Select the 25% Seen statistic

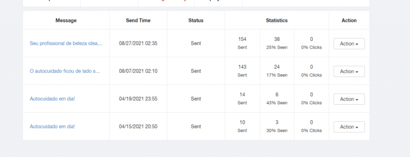coord(277,48)
